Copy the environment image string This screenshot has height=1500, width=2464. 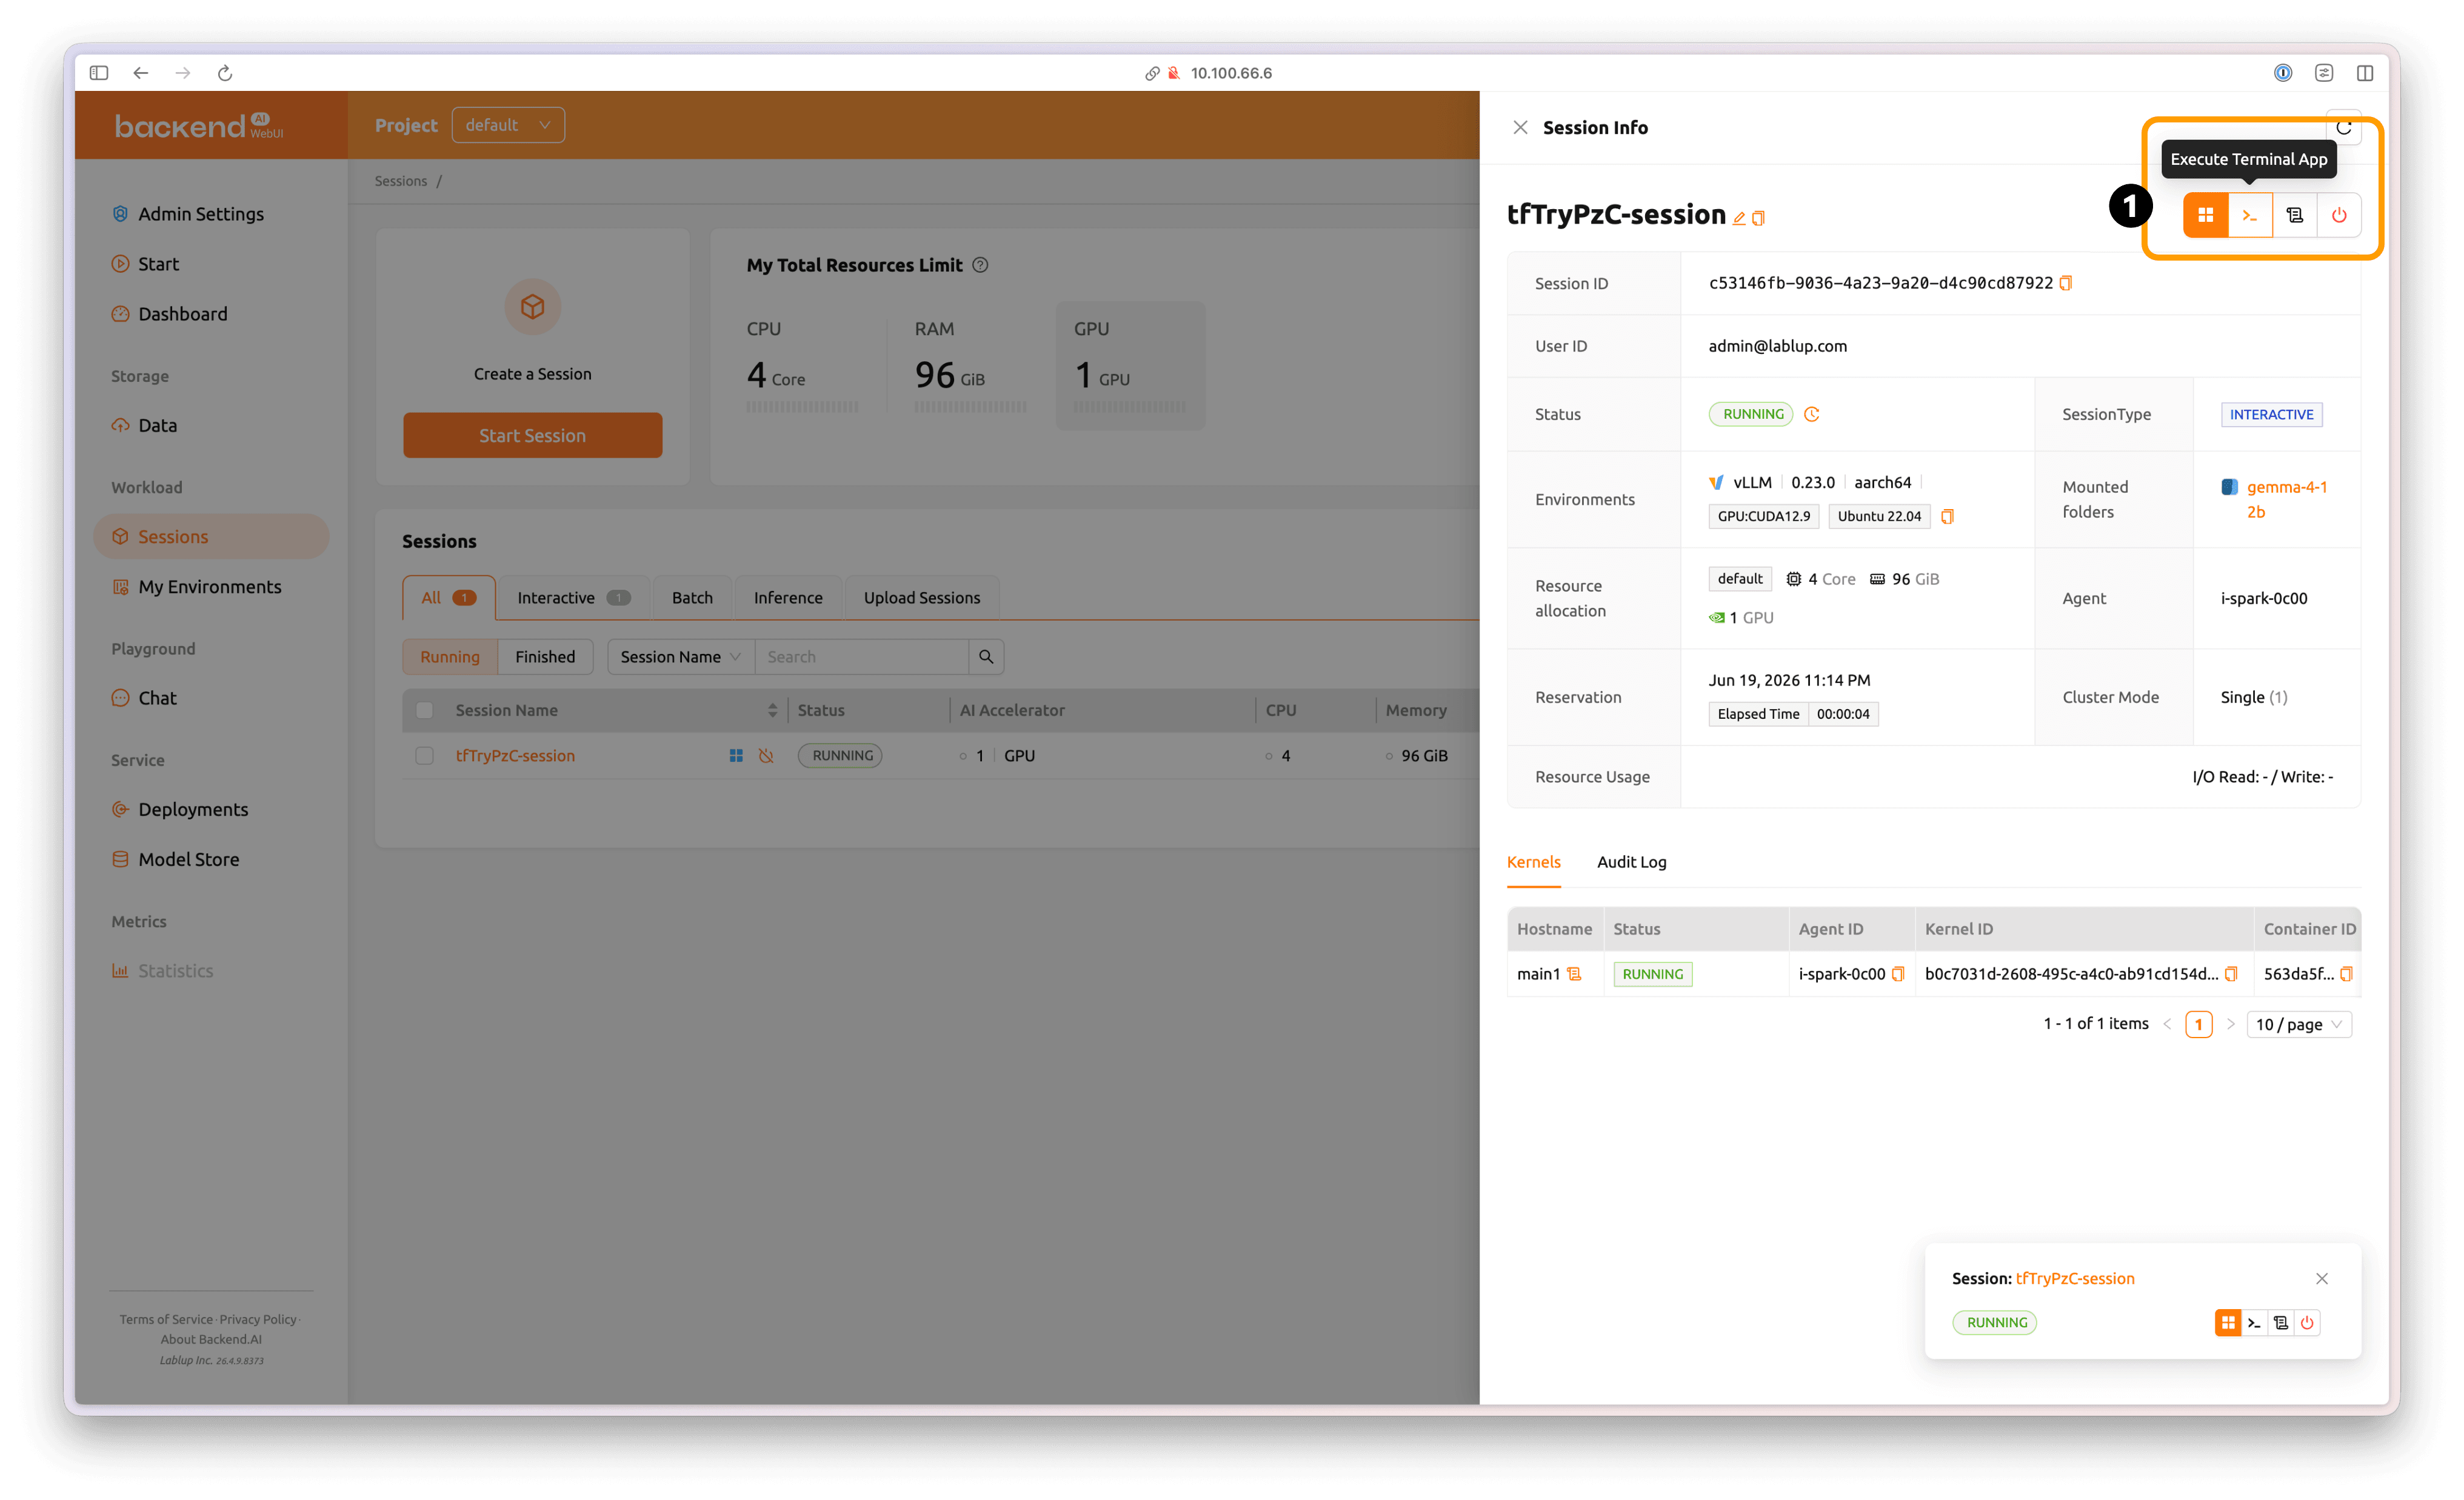1947,517
